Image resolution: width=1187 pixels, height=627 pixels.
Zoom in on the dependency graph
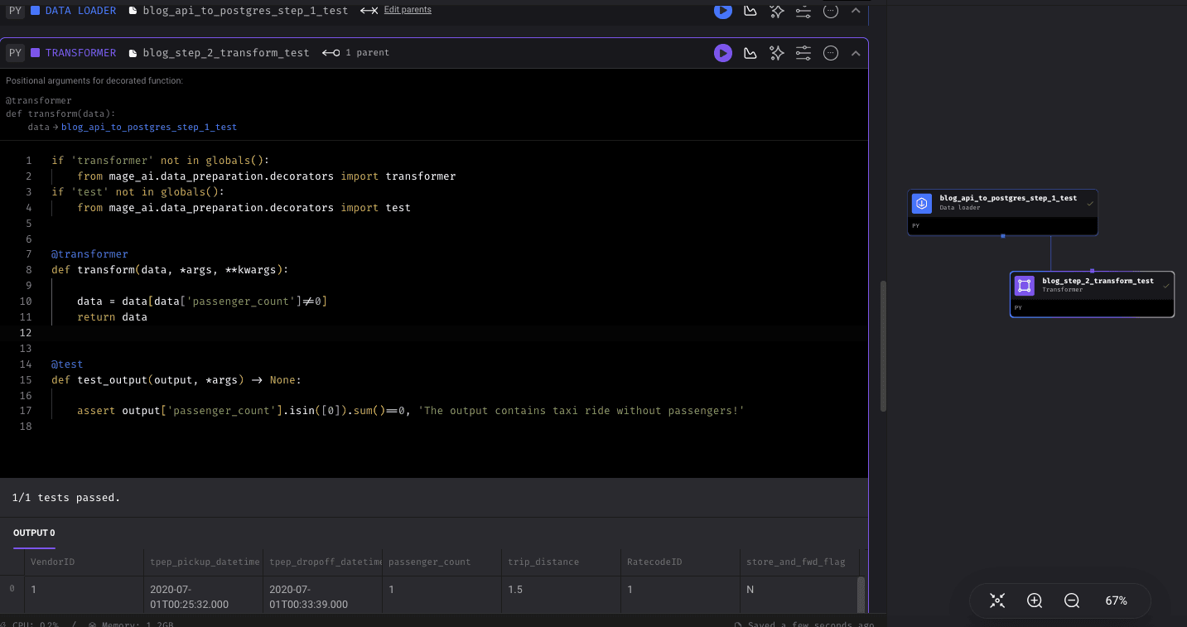click(1035, 600)
